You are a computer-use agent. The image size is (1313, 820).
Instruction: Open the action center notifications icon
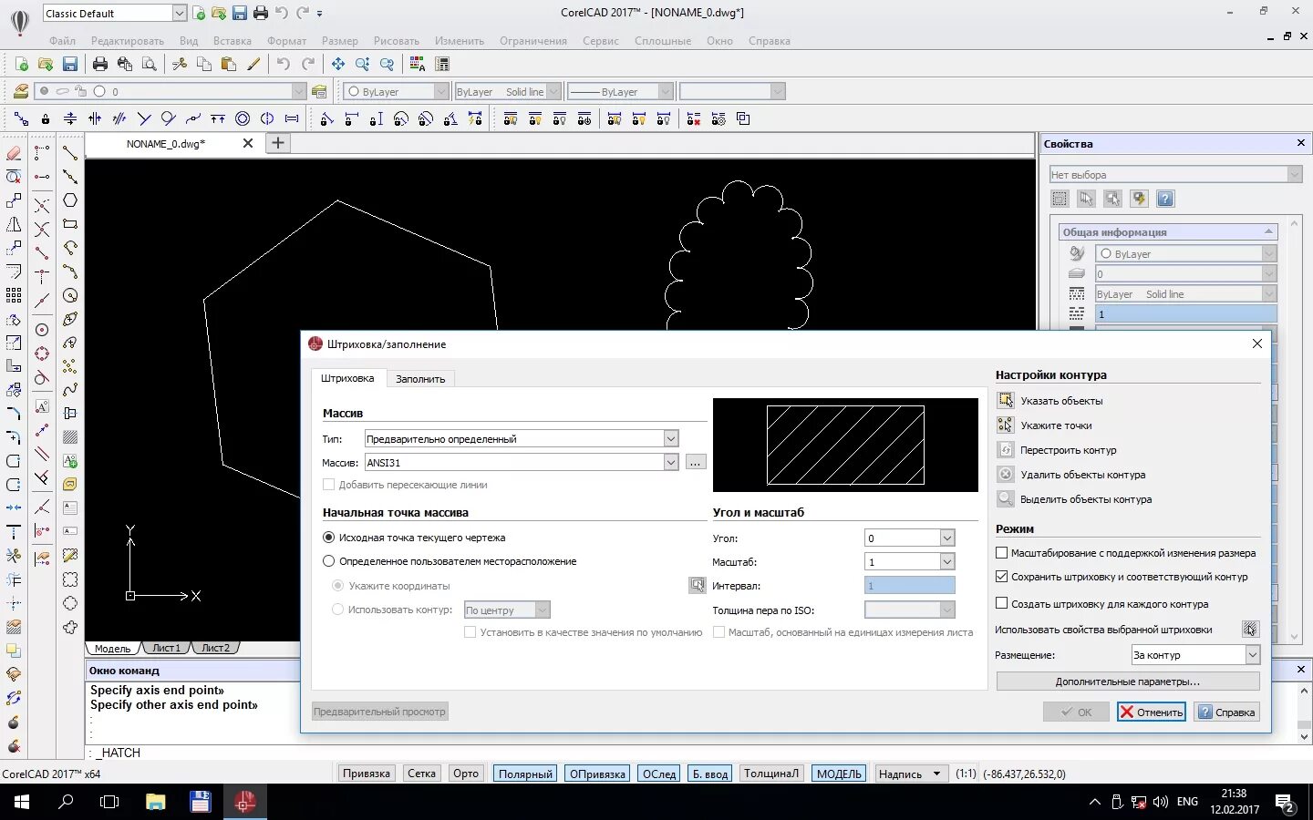[x=1286, y=803]
